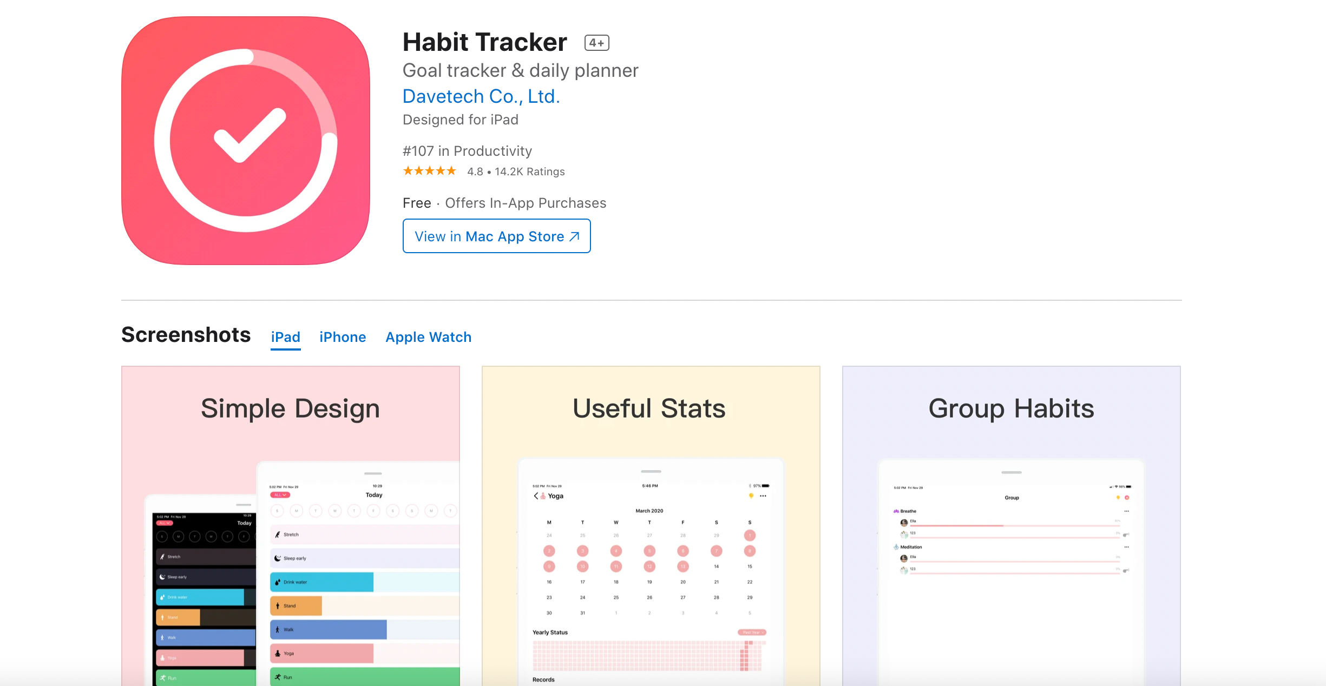The image size is (1326, 686).
Task: Click the Breathe lungs icon
Action: click(896, 511)
